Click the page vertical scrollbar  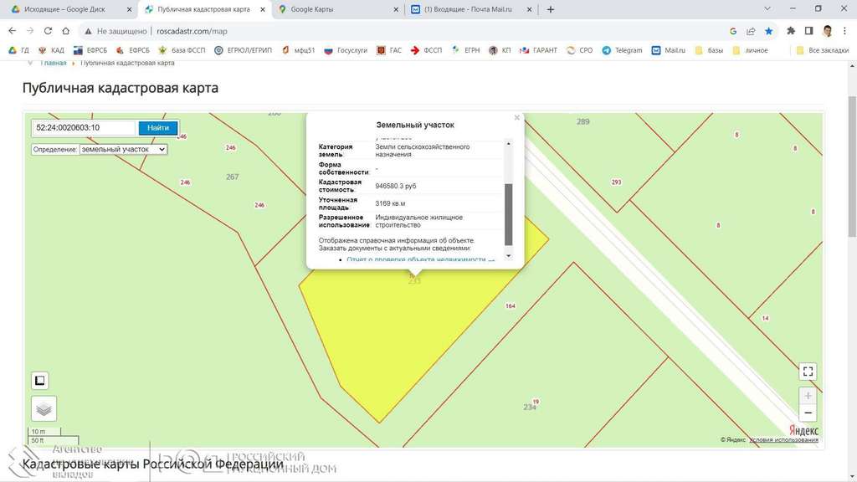tap(852, 167)
